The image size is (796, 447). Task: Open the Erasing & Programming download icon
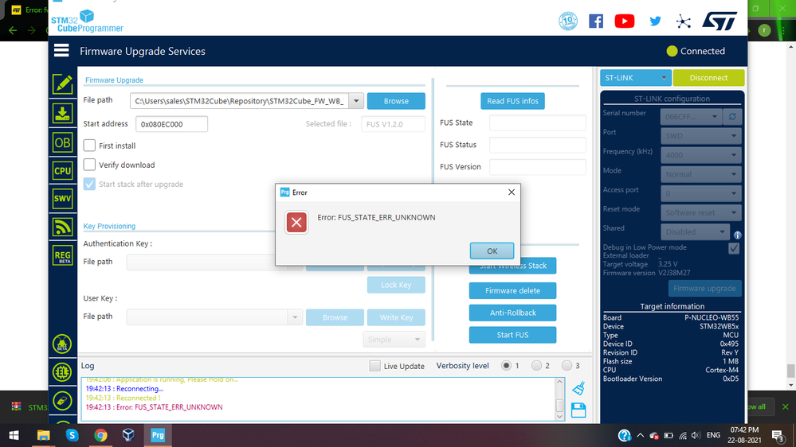pyautogui.click(x=62, y=114)
